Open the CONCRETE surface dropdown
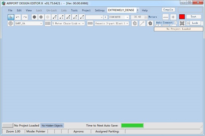The height and width of the screenshot is (136, 205). coord(119,17)
